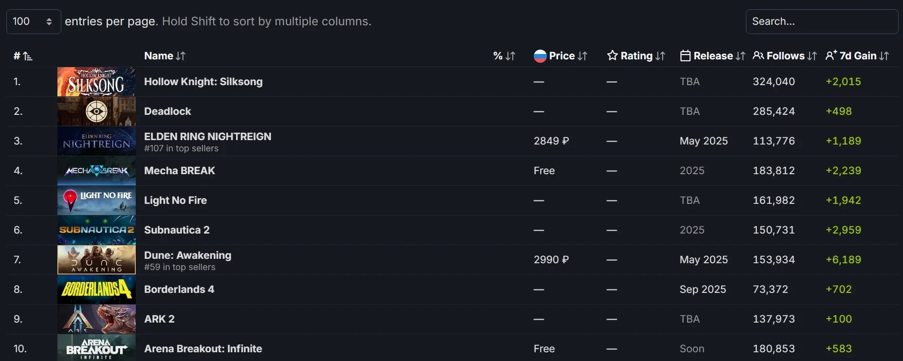Image resolution: width=903 pixels, height=361 pixels.
Task: Select the Subnautica 2 thumbnail image
Action: pyautogui.click(x=96, y=230)
